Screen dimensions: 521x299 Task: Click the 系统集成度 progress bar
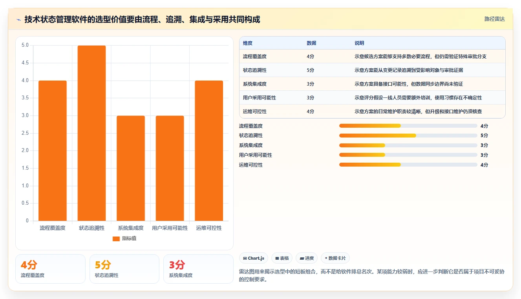(408, 145)
